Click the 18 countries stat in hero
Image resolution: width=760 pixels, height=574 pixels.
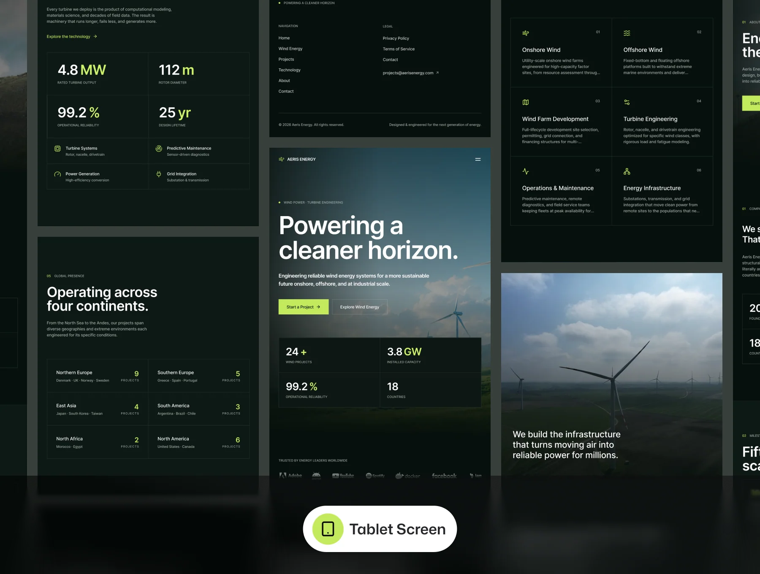pyautogui.click(x=431, y=390)
